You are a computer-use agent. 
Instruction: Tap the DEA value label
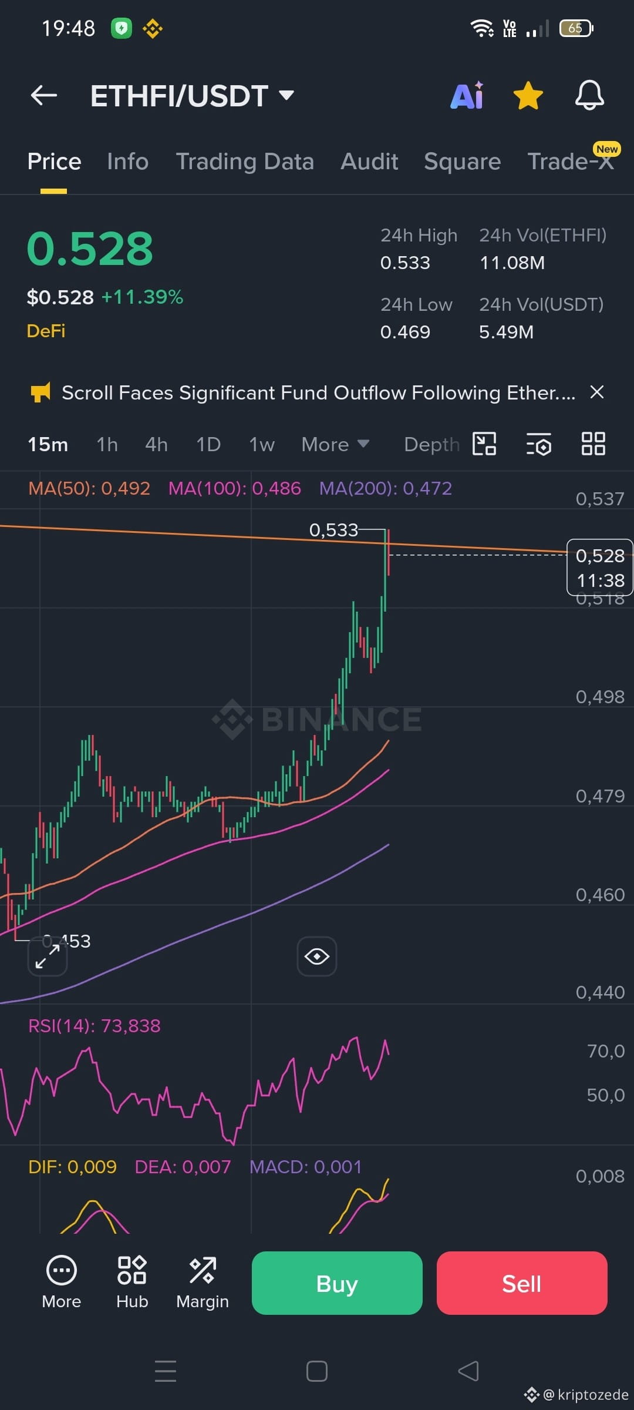pos(183,1167)
